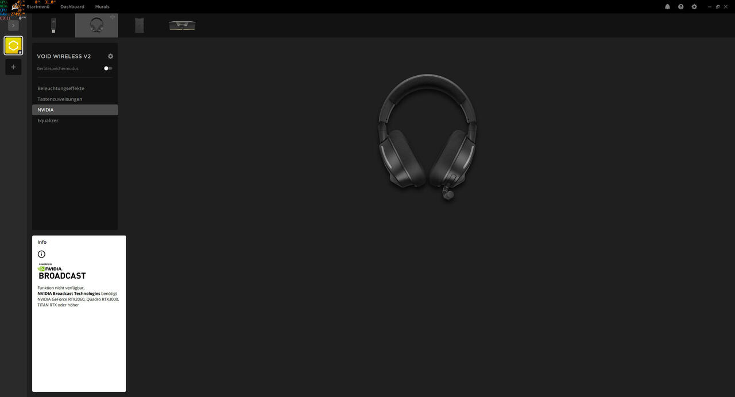Select the VOID Wireless V2 headset thumbnail
The width and height of the screenshot is (735, 397).
click(x=96, y=25)
